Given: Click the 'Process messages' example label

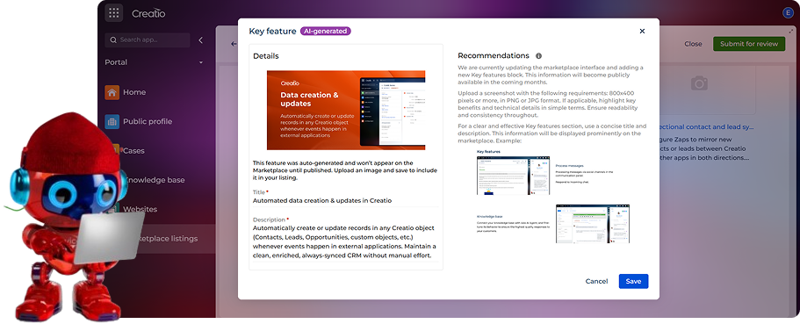Looking at the screenshot, I should pos(569,165).
